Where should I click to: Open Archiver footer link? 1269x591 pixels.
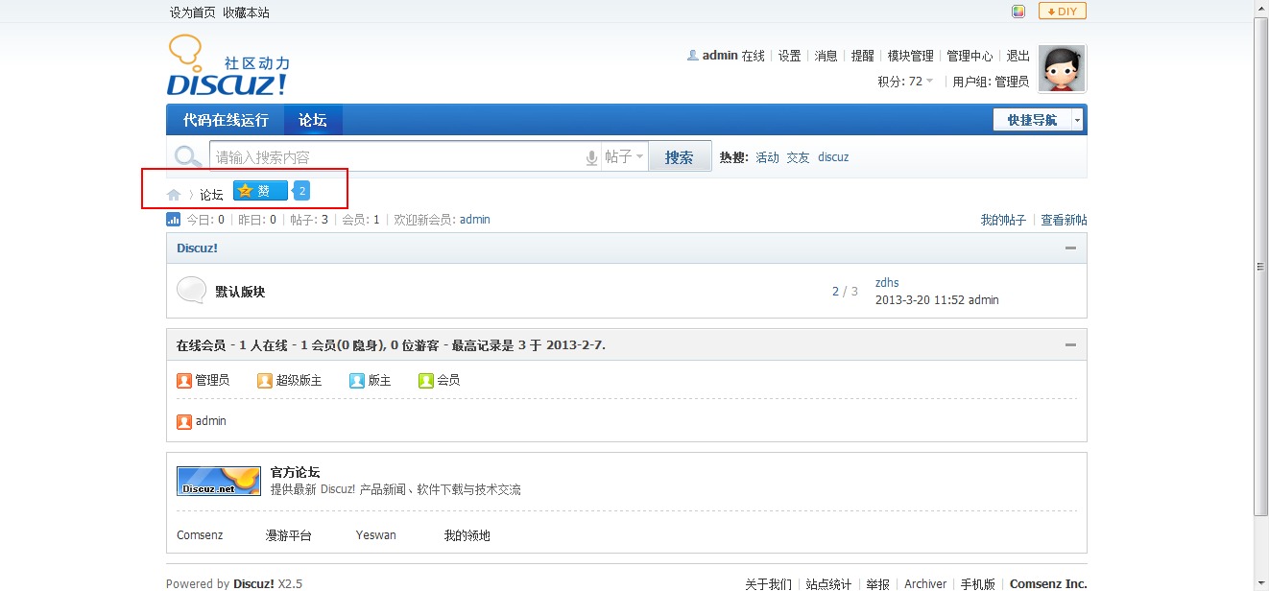(925, 583)
